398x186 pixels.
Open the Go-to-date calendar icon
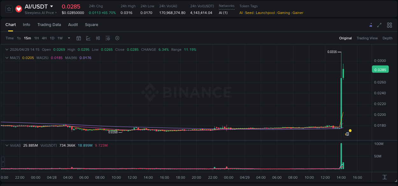coord(79,38)
